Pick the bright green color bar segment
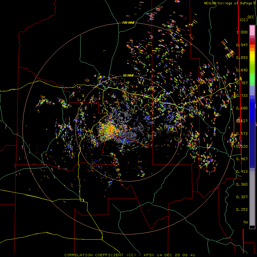Viewport: 257px width, 257px height. click(x=252, y=78)
